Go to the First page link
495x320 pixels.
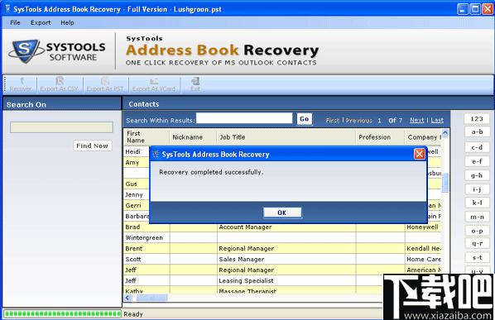point(333,121)
